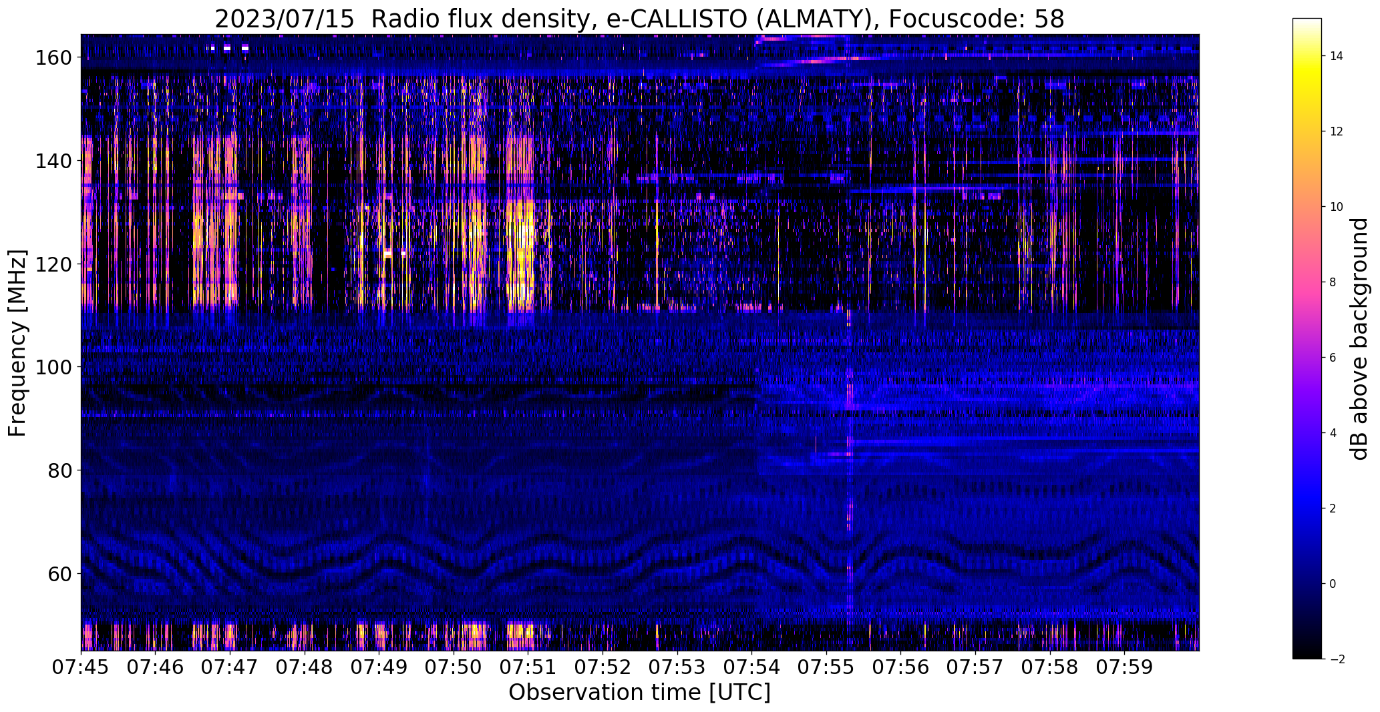Select the 07:51 time tick label

(x=528, y=667)
